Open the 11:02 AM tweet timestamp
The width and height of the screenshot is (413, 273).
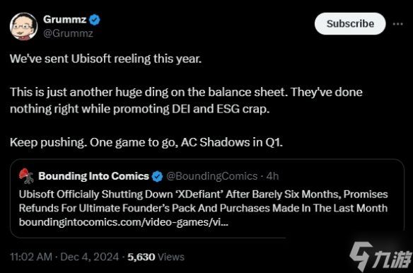[31, 257]
